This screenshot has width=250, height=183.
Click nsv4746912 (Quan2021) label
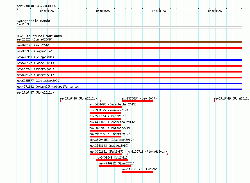[x=117, y=163]
